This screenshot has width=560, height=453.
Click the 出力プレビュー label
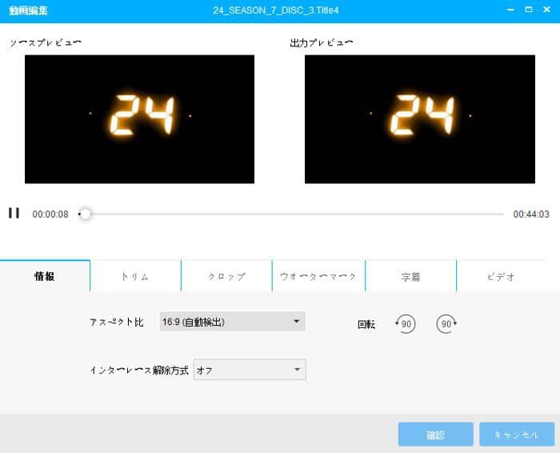tap(322, 43)
